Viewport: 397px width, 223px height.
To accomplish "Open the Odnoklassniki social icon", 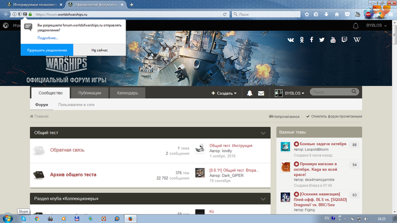I will [302, 40].
